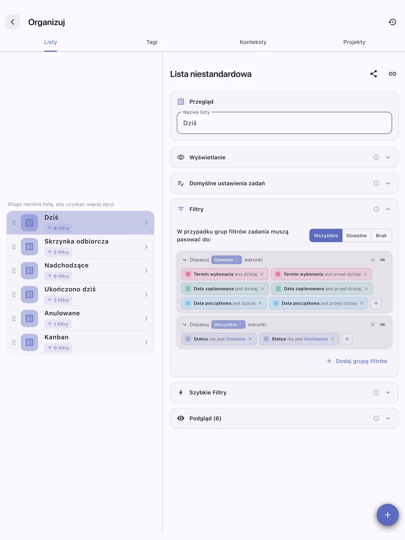Switch to the Tagi tab
This screenshot has width=405, height=540.
coord(152,42)
